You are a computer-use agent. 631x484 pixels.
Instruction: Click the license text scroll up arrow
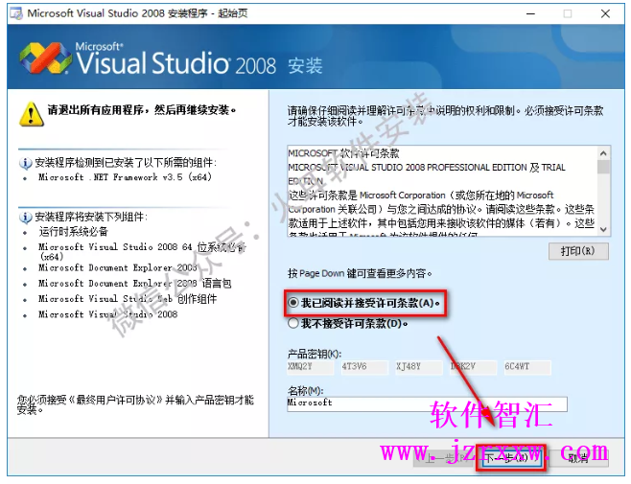pos(603,153)
